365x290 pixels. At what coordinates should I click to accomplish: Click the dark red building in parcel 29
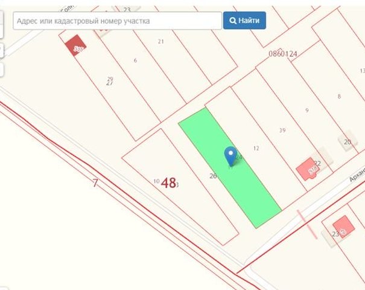[75, 45]
